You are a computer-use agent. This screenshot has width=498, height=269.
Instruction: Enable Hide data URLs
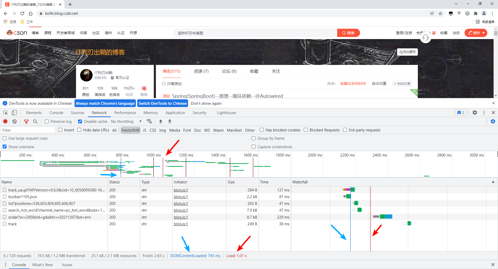coord(79,130)
